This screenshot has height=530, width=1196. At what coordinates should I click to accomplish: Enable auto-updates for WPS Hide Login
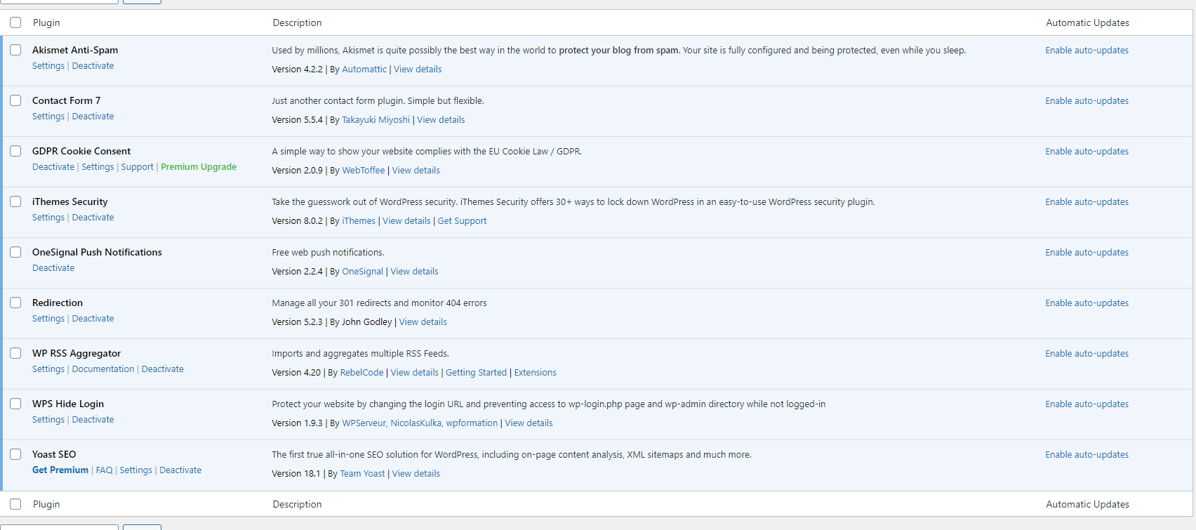1087,404
